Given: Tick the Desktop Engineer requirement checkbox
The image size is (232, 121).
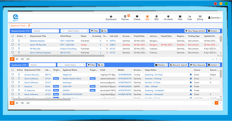Looking at the screenshot, I should pyautogui.click(x=13, y=41).
